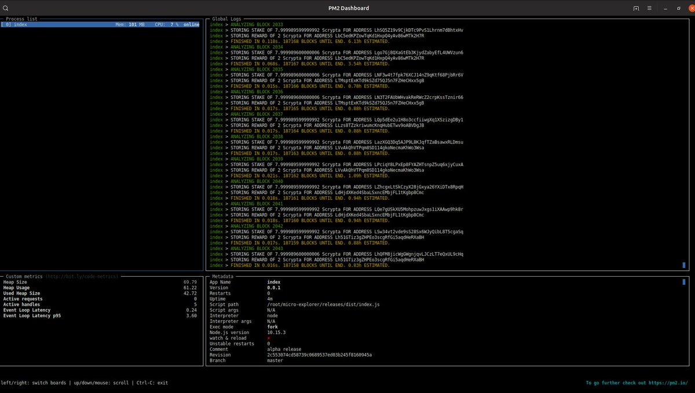The image size is (695, 393).
Task: Minimize the PM2 Dashboard window
Action: [664, 8]
